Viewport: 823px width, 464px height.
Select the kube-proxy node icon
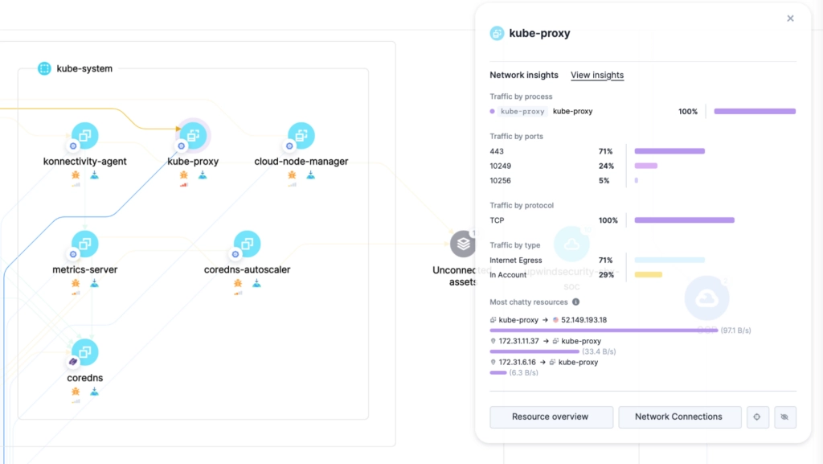(193, 135)
